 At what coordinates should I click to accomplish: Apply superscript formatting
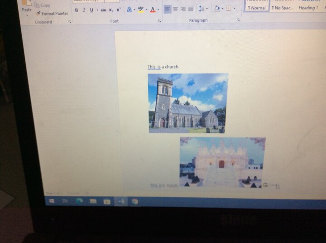click(119, 10)
